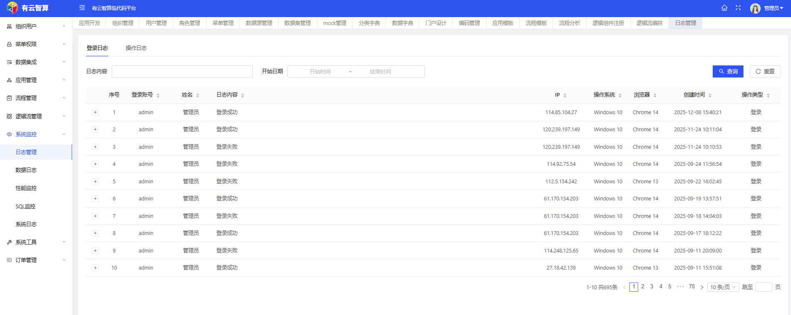Open the 管理员 user dropdown
The height and width of the screenshot is (315, 791).
(x=774, y=8)
